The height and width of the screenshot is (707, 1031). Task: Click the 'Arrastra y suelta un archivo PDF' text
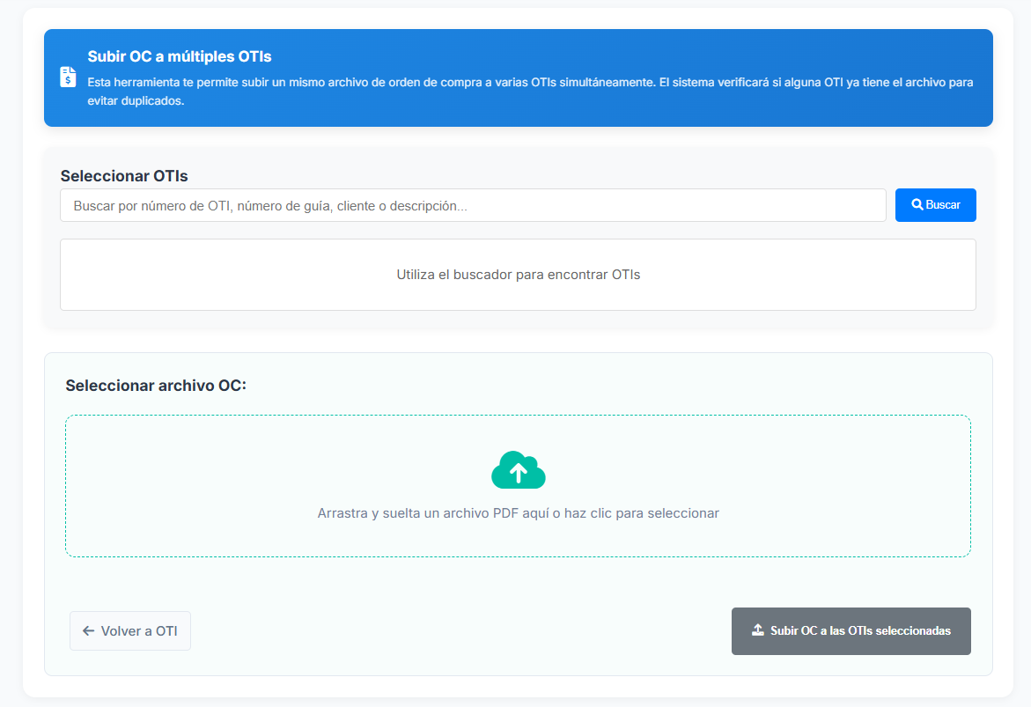pos(518,513)
